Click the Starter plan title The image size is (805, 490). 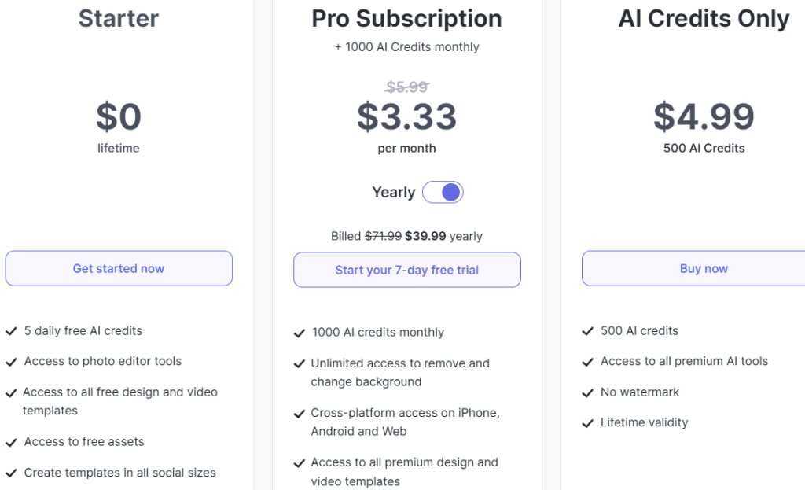119,19
